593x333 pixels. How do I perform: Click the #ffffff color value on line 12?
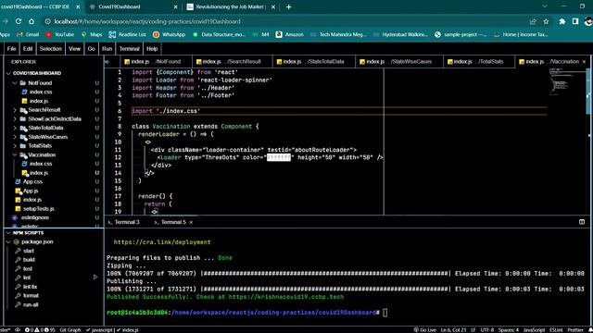point(279,157)
